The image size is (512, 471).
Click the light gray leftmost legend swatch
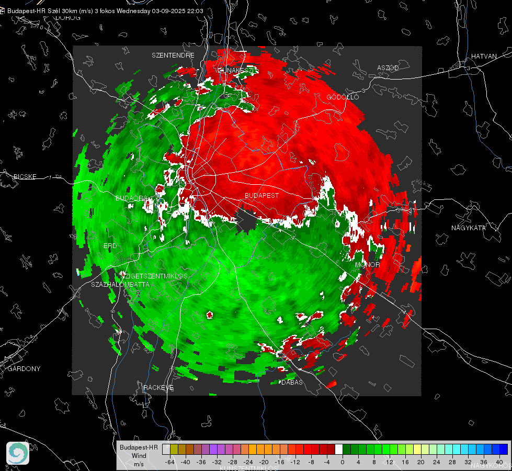[x=166, y=449]
